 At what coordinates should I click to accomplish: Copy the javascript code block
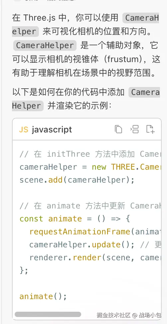pyautogui.click(x=118, y=129)
